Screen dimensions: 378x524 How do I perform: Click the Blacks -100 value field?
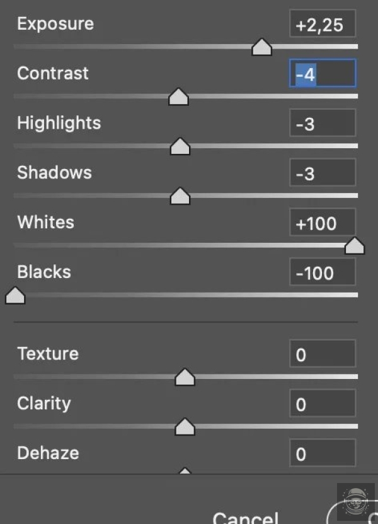click(x=322, y=272)
